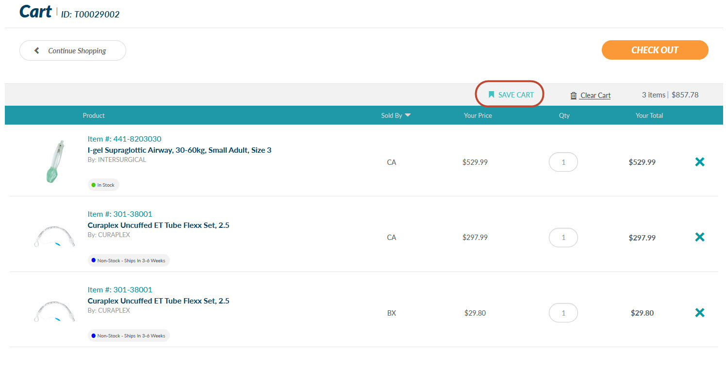The width and height of the screenshot is (726, 367).
Task: Remove the I-gel Supraglottic Airway item
Action: [699, 162]
